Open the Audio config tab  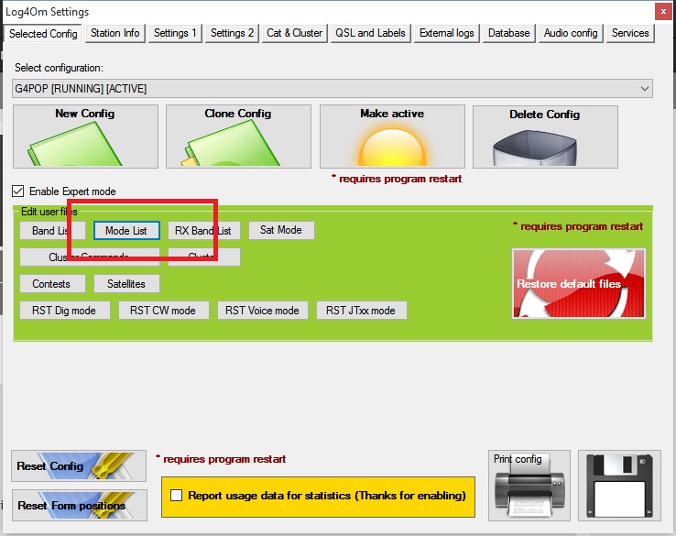tap(571, 33)
